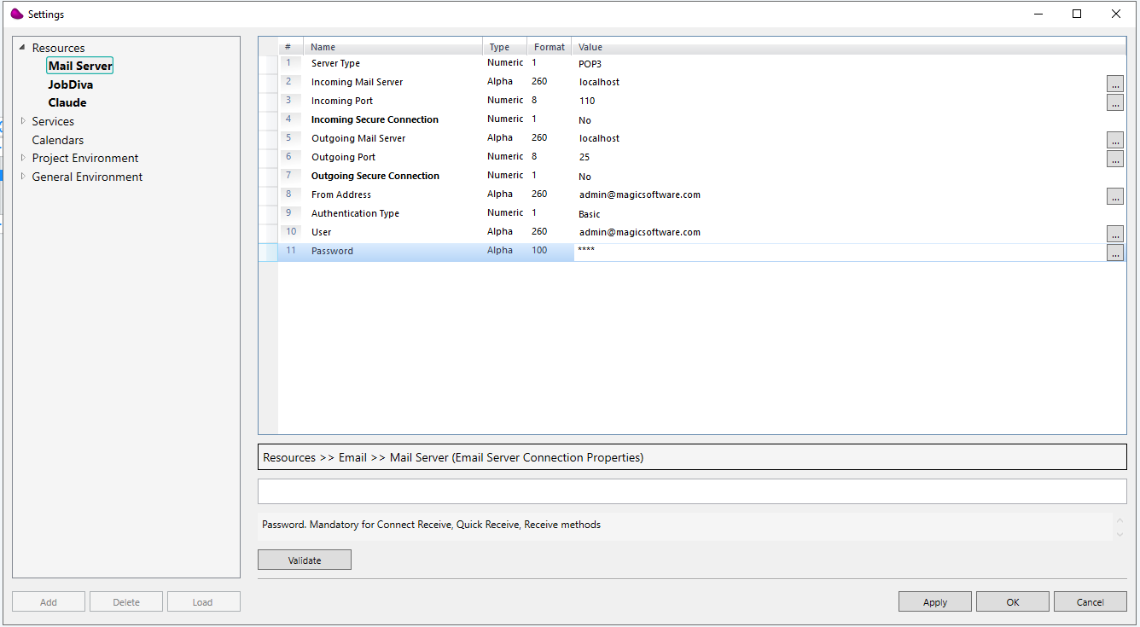Click the Basic authentication value
This screenshot has width=1140, height=627.
[590, 214]
